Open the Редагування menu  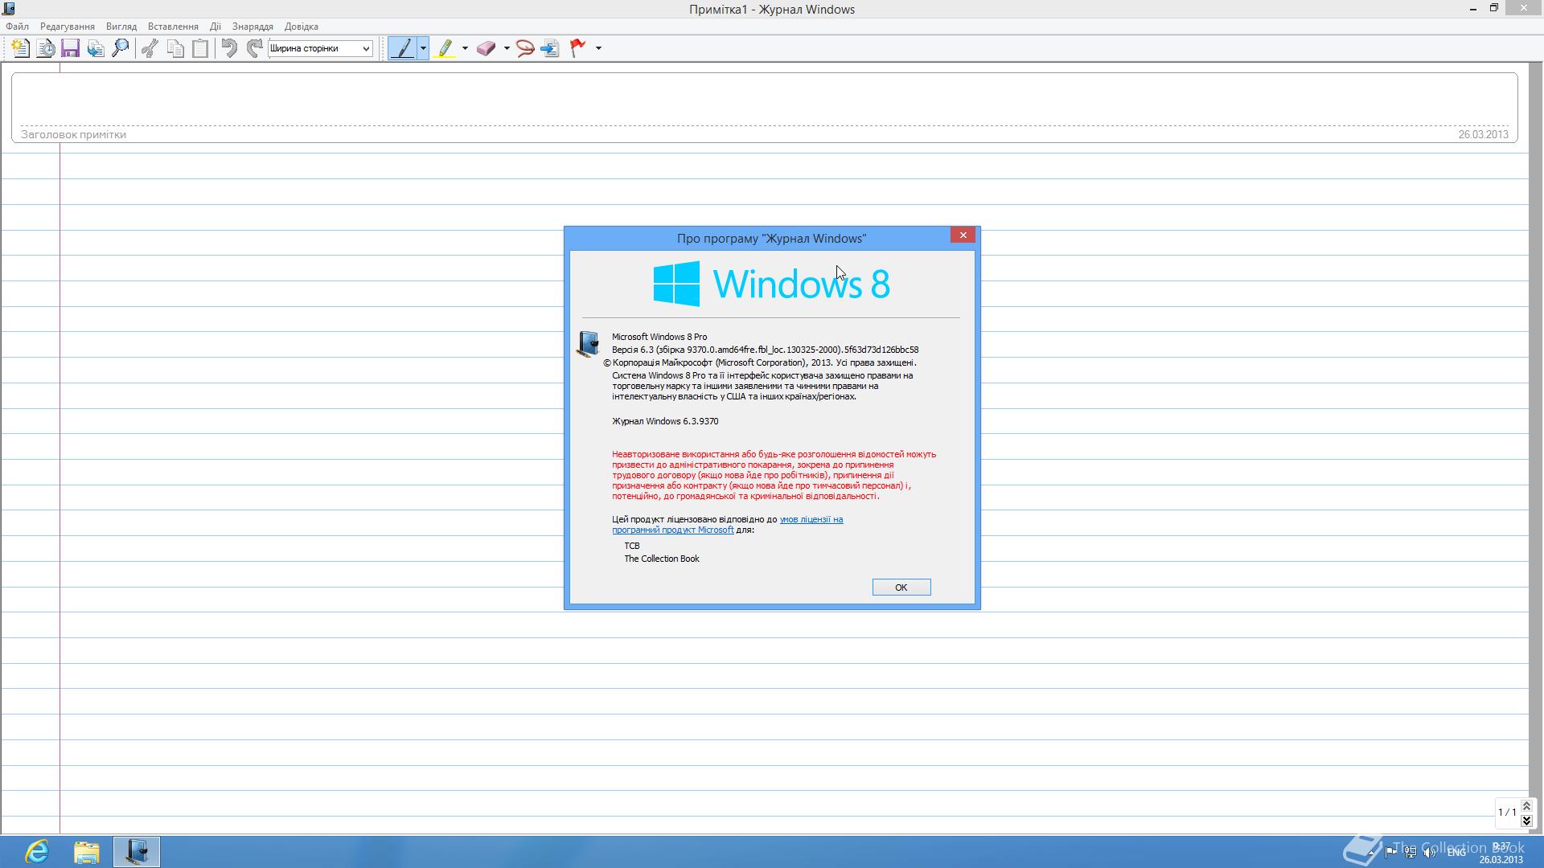[68, 27]
